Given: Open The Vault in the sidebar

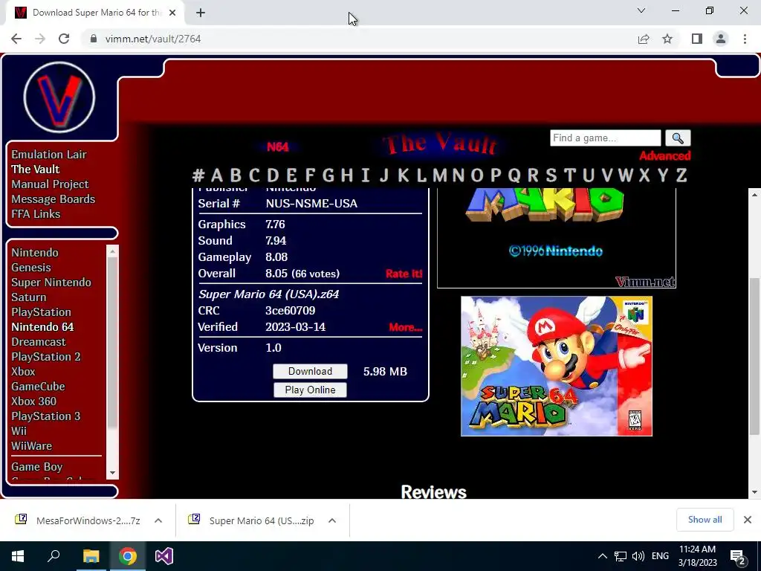Looking at the screenshot, I should coord(36,170).
